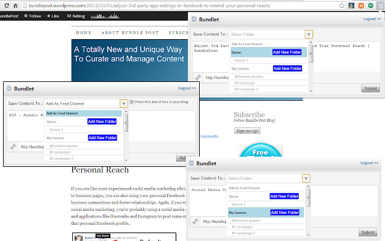Viewport: 385px width, 241px height.
Task: Select highlighted Queue item in top-right popup
Action: click(269, 52)
